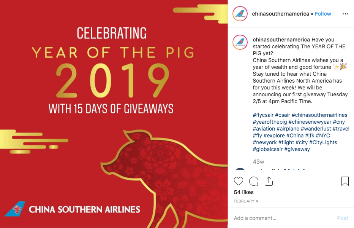Click the Year of the Pig image
The image size is (354, 228).
point(114,114)
